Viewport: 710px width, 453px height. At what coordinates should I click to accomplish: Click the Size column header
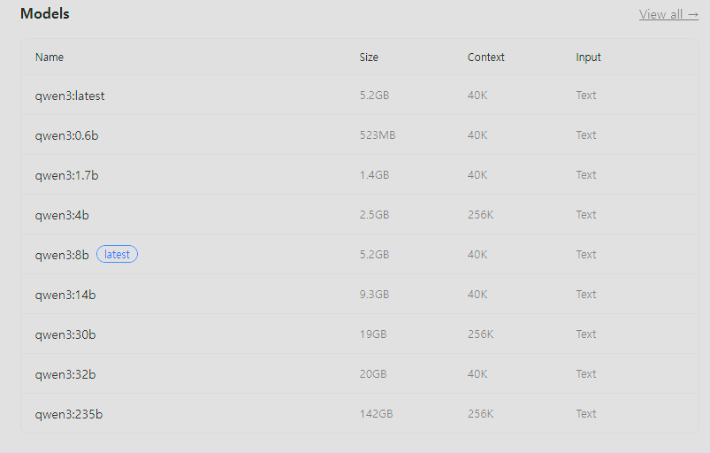[369, 58]
